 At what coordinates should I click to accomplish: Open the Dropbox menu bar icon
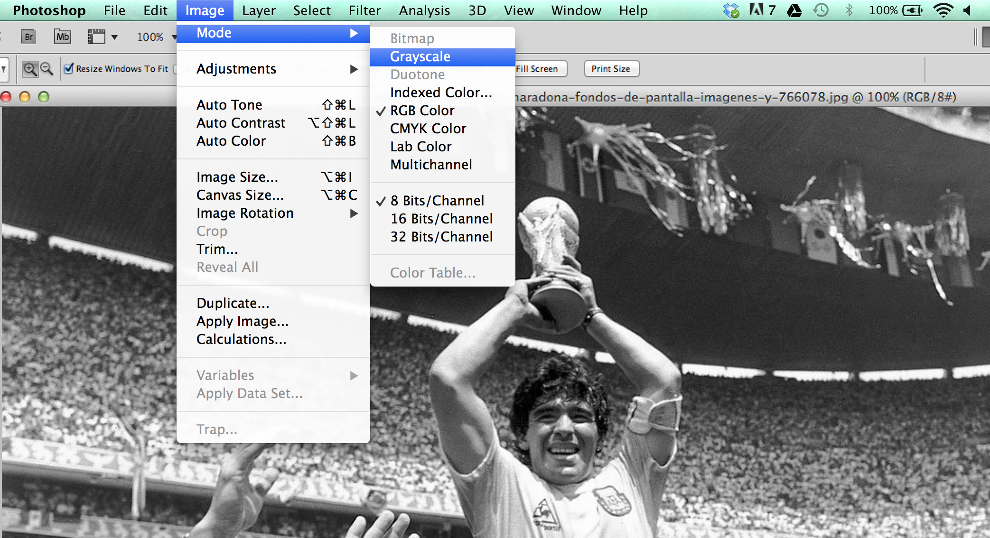click(731, 10)
